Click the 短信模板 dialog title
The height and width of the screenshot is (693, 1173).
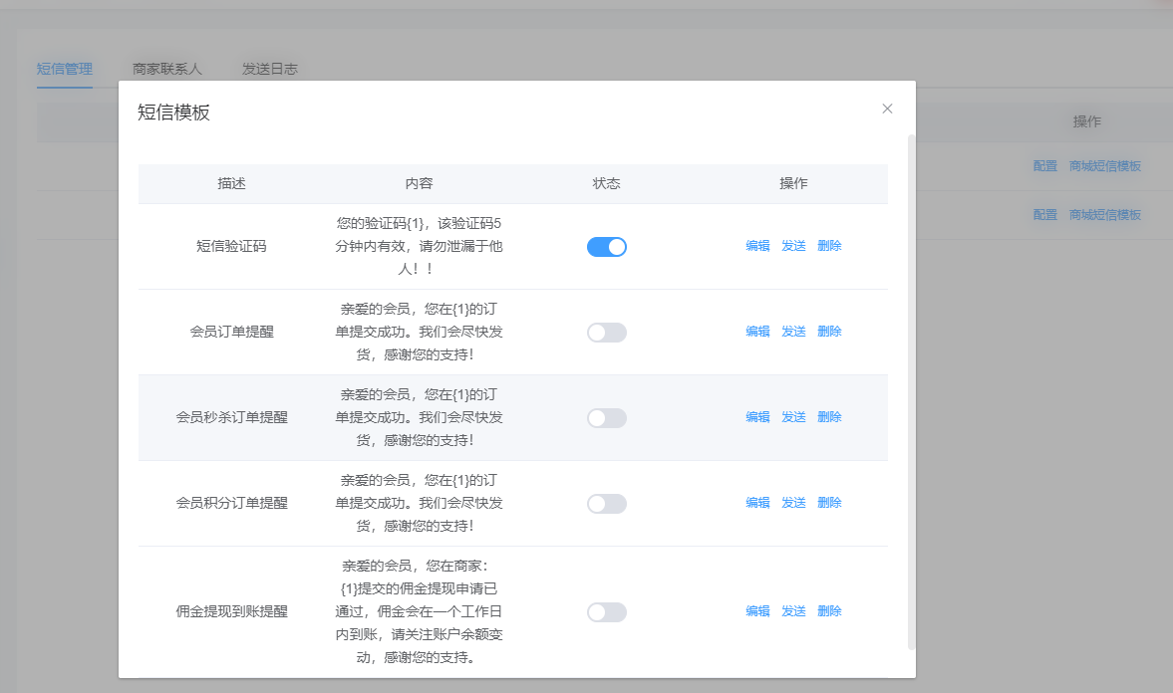tap(173, 113)
